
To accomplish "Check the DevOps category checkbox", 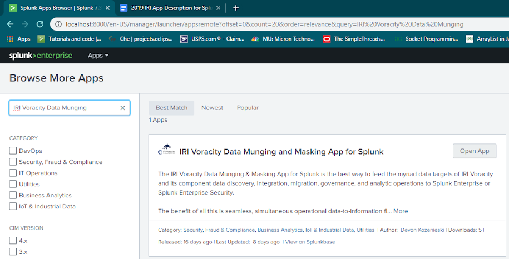I will 13,151.
